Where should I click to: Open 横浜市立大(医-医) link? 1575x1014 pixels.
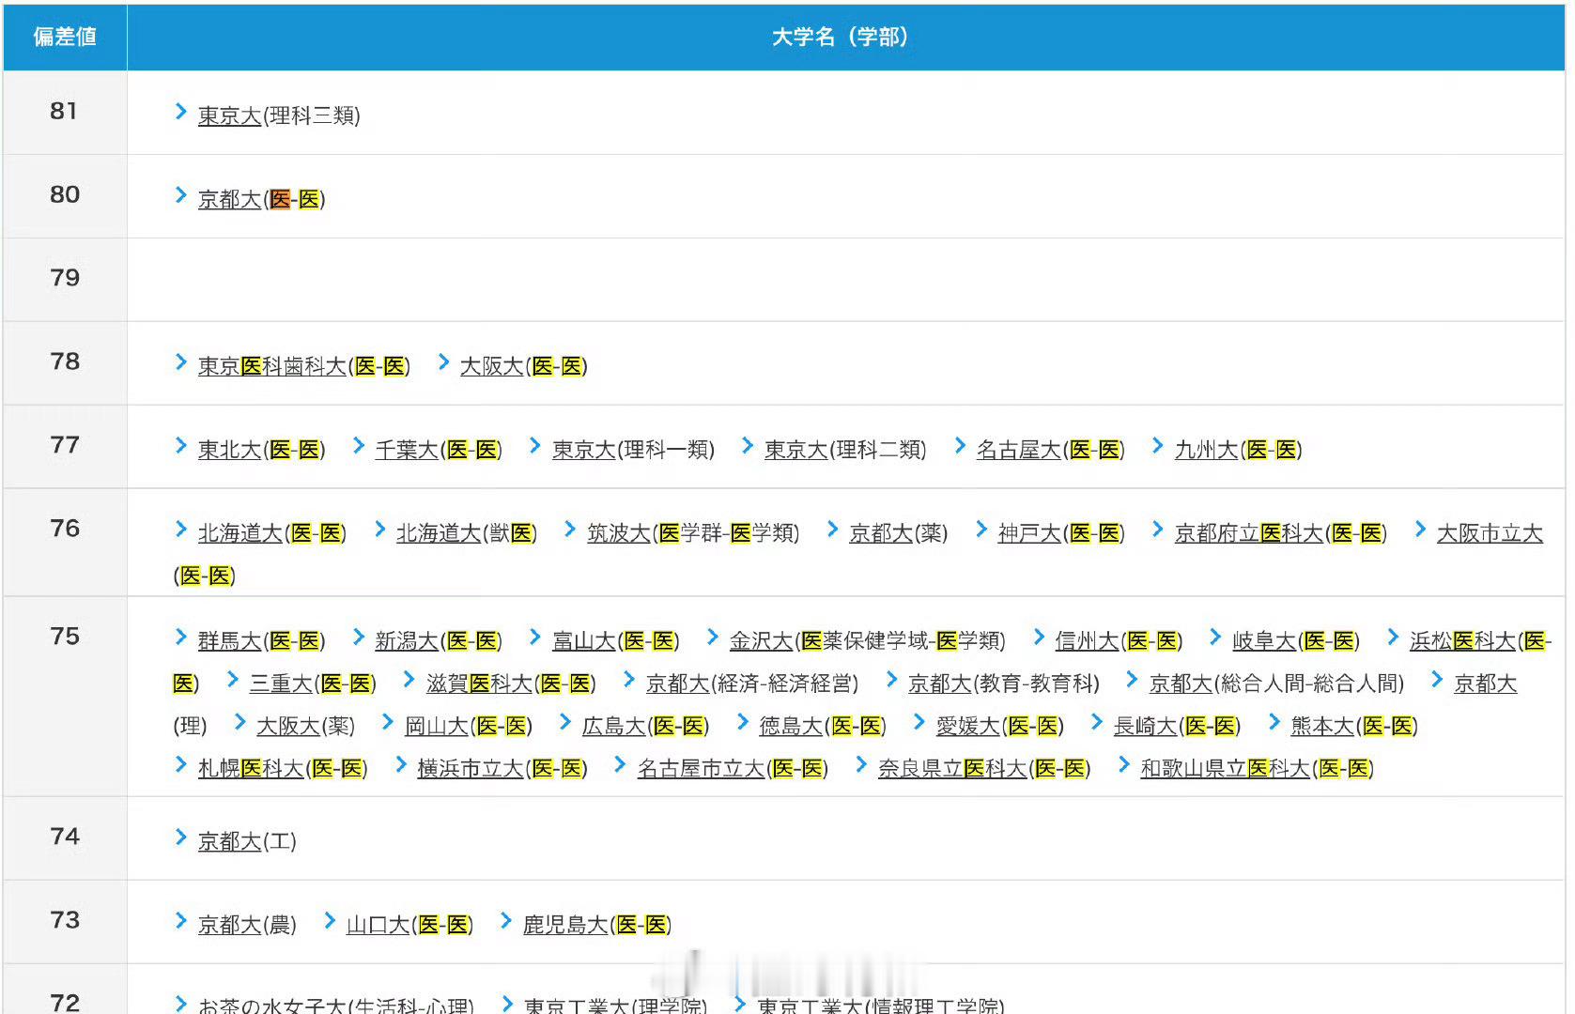(x=502, y=768)
